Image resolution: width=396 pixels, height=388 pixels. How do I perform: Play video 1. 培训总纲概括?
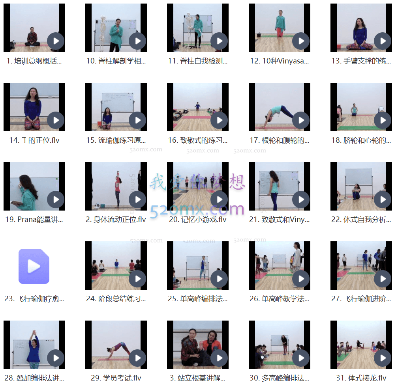(x=56, y=41)
